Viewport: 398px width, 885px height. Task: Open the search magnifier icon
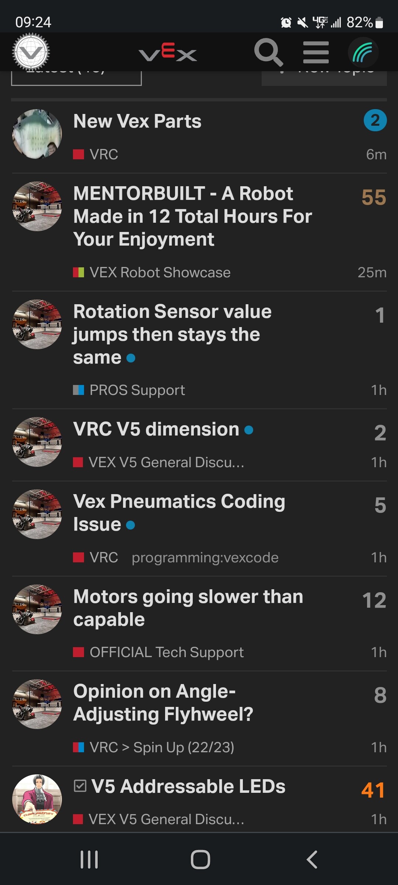(x=268, y=52)
